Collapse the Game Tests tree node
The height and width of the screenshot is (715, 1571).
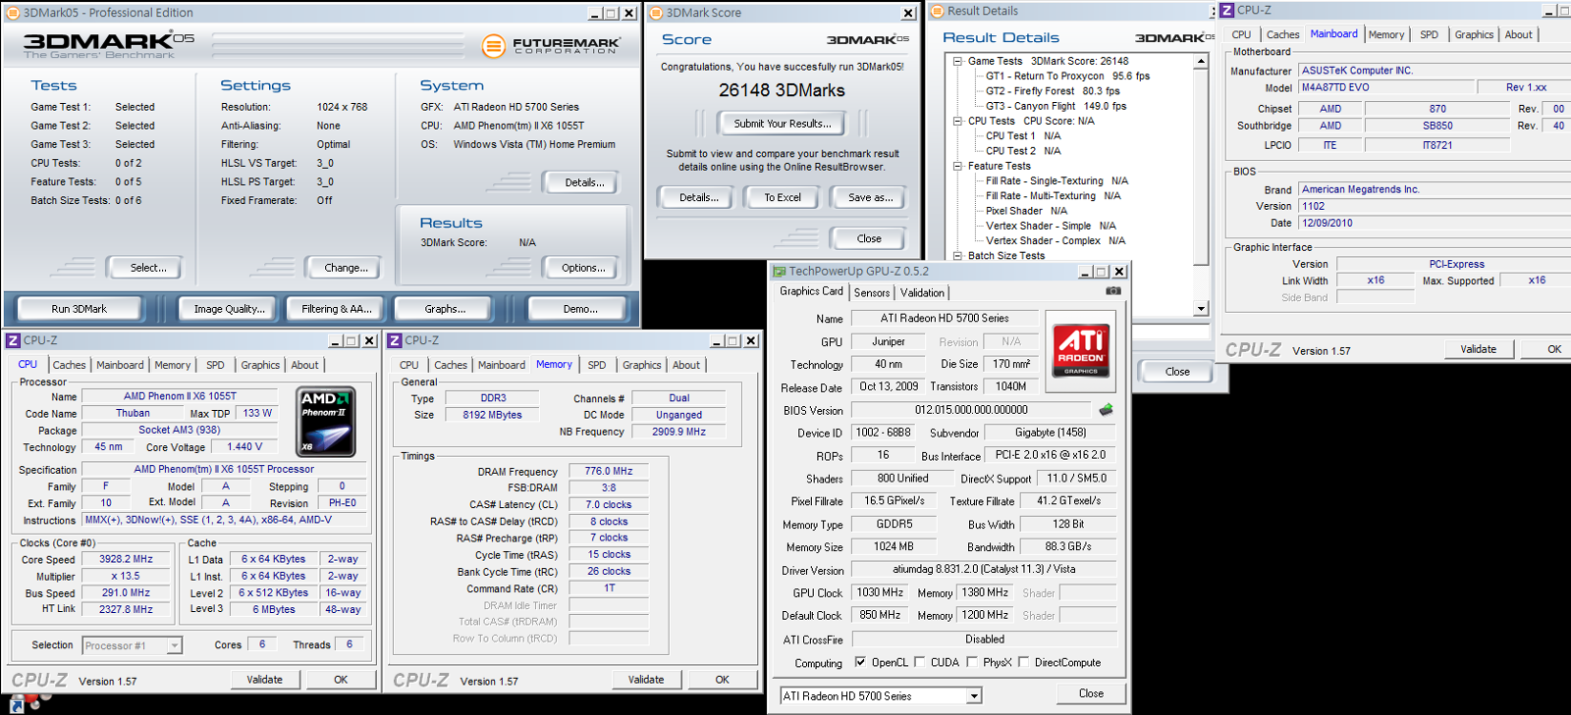957,61
